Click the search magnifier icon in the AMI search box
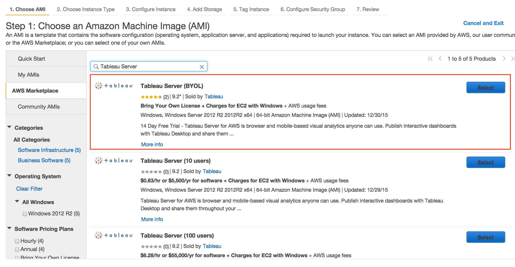This screenshot has width=515, height=267. pyautogui.click(x=96, y=67)
